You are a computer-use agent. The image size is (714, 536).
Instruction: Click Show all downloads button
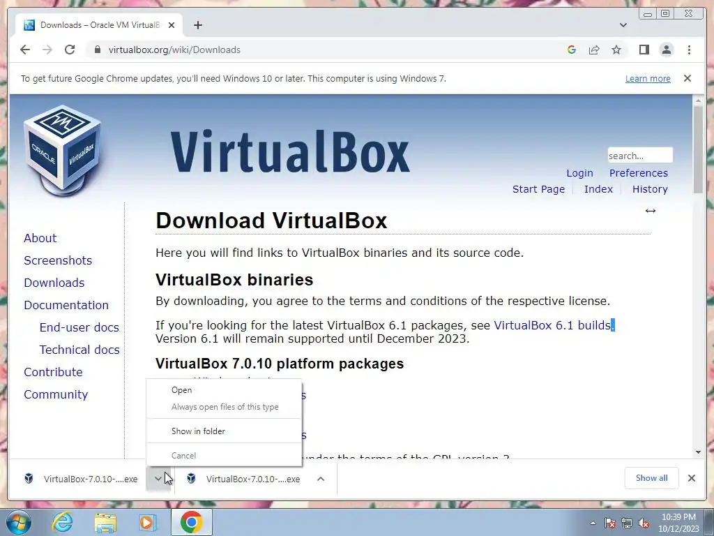(652, 477)
